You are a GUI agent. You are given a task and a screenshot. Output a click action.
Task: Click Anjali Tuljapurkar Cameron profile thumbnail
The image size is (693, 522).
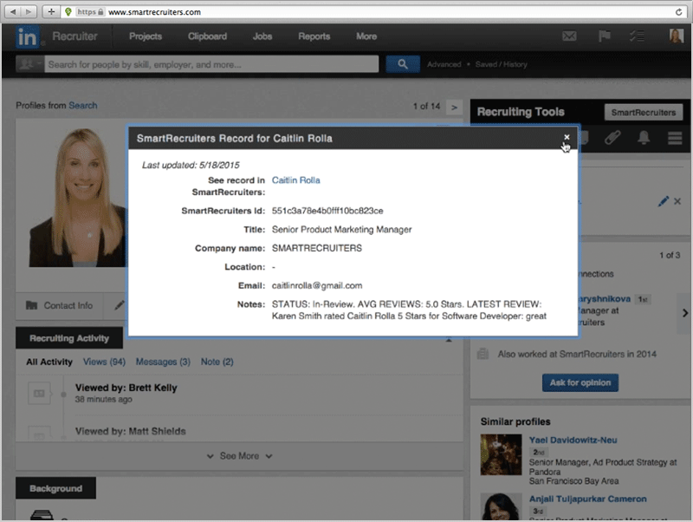[x=502, y=506]
